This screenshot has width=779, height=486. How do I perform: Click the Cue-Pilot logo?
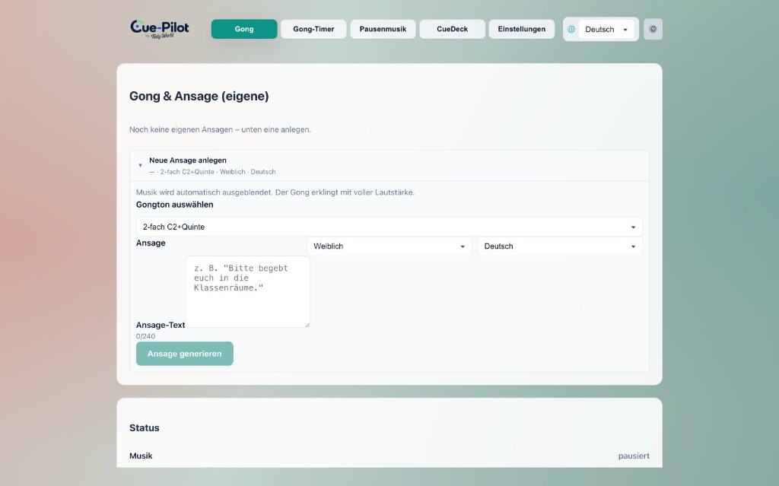(x=160, y=29)
